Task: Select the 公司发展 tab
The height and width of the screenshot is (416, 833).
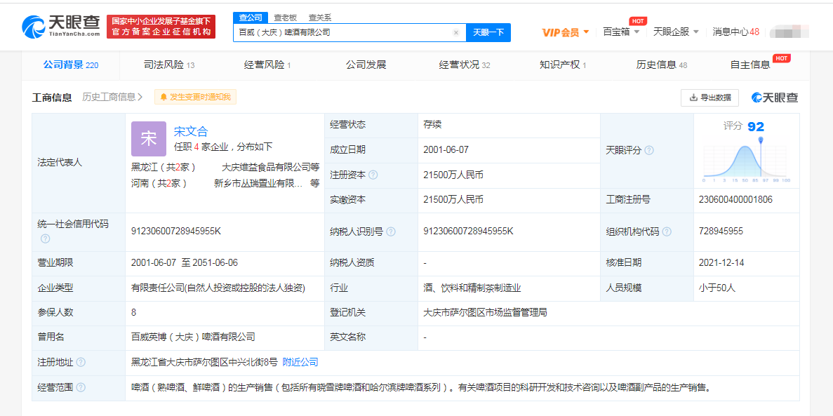Action: coord(366,65)
